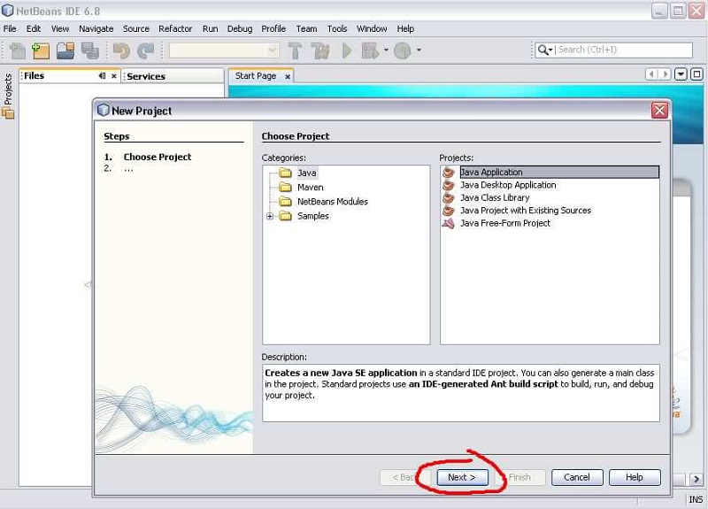Image resolution: width=708 pixels, height=509 pixels.
Task: Expand the Samples category folder
Action: tap(270, 216)
